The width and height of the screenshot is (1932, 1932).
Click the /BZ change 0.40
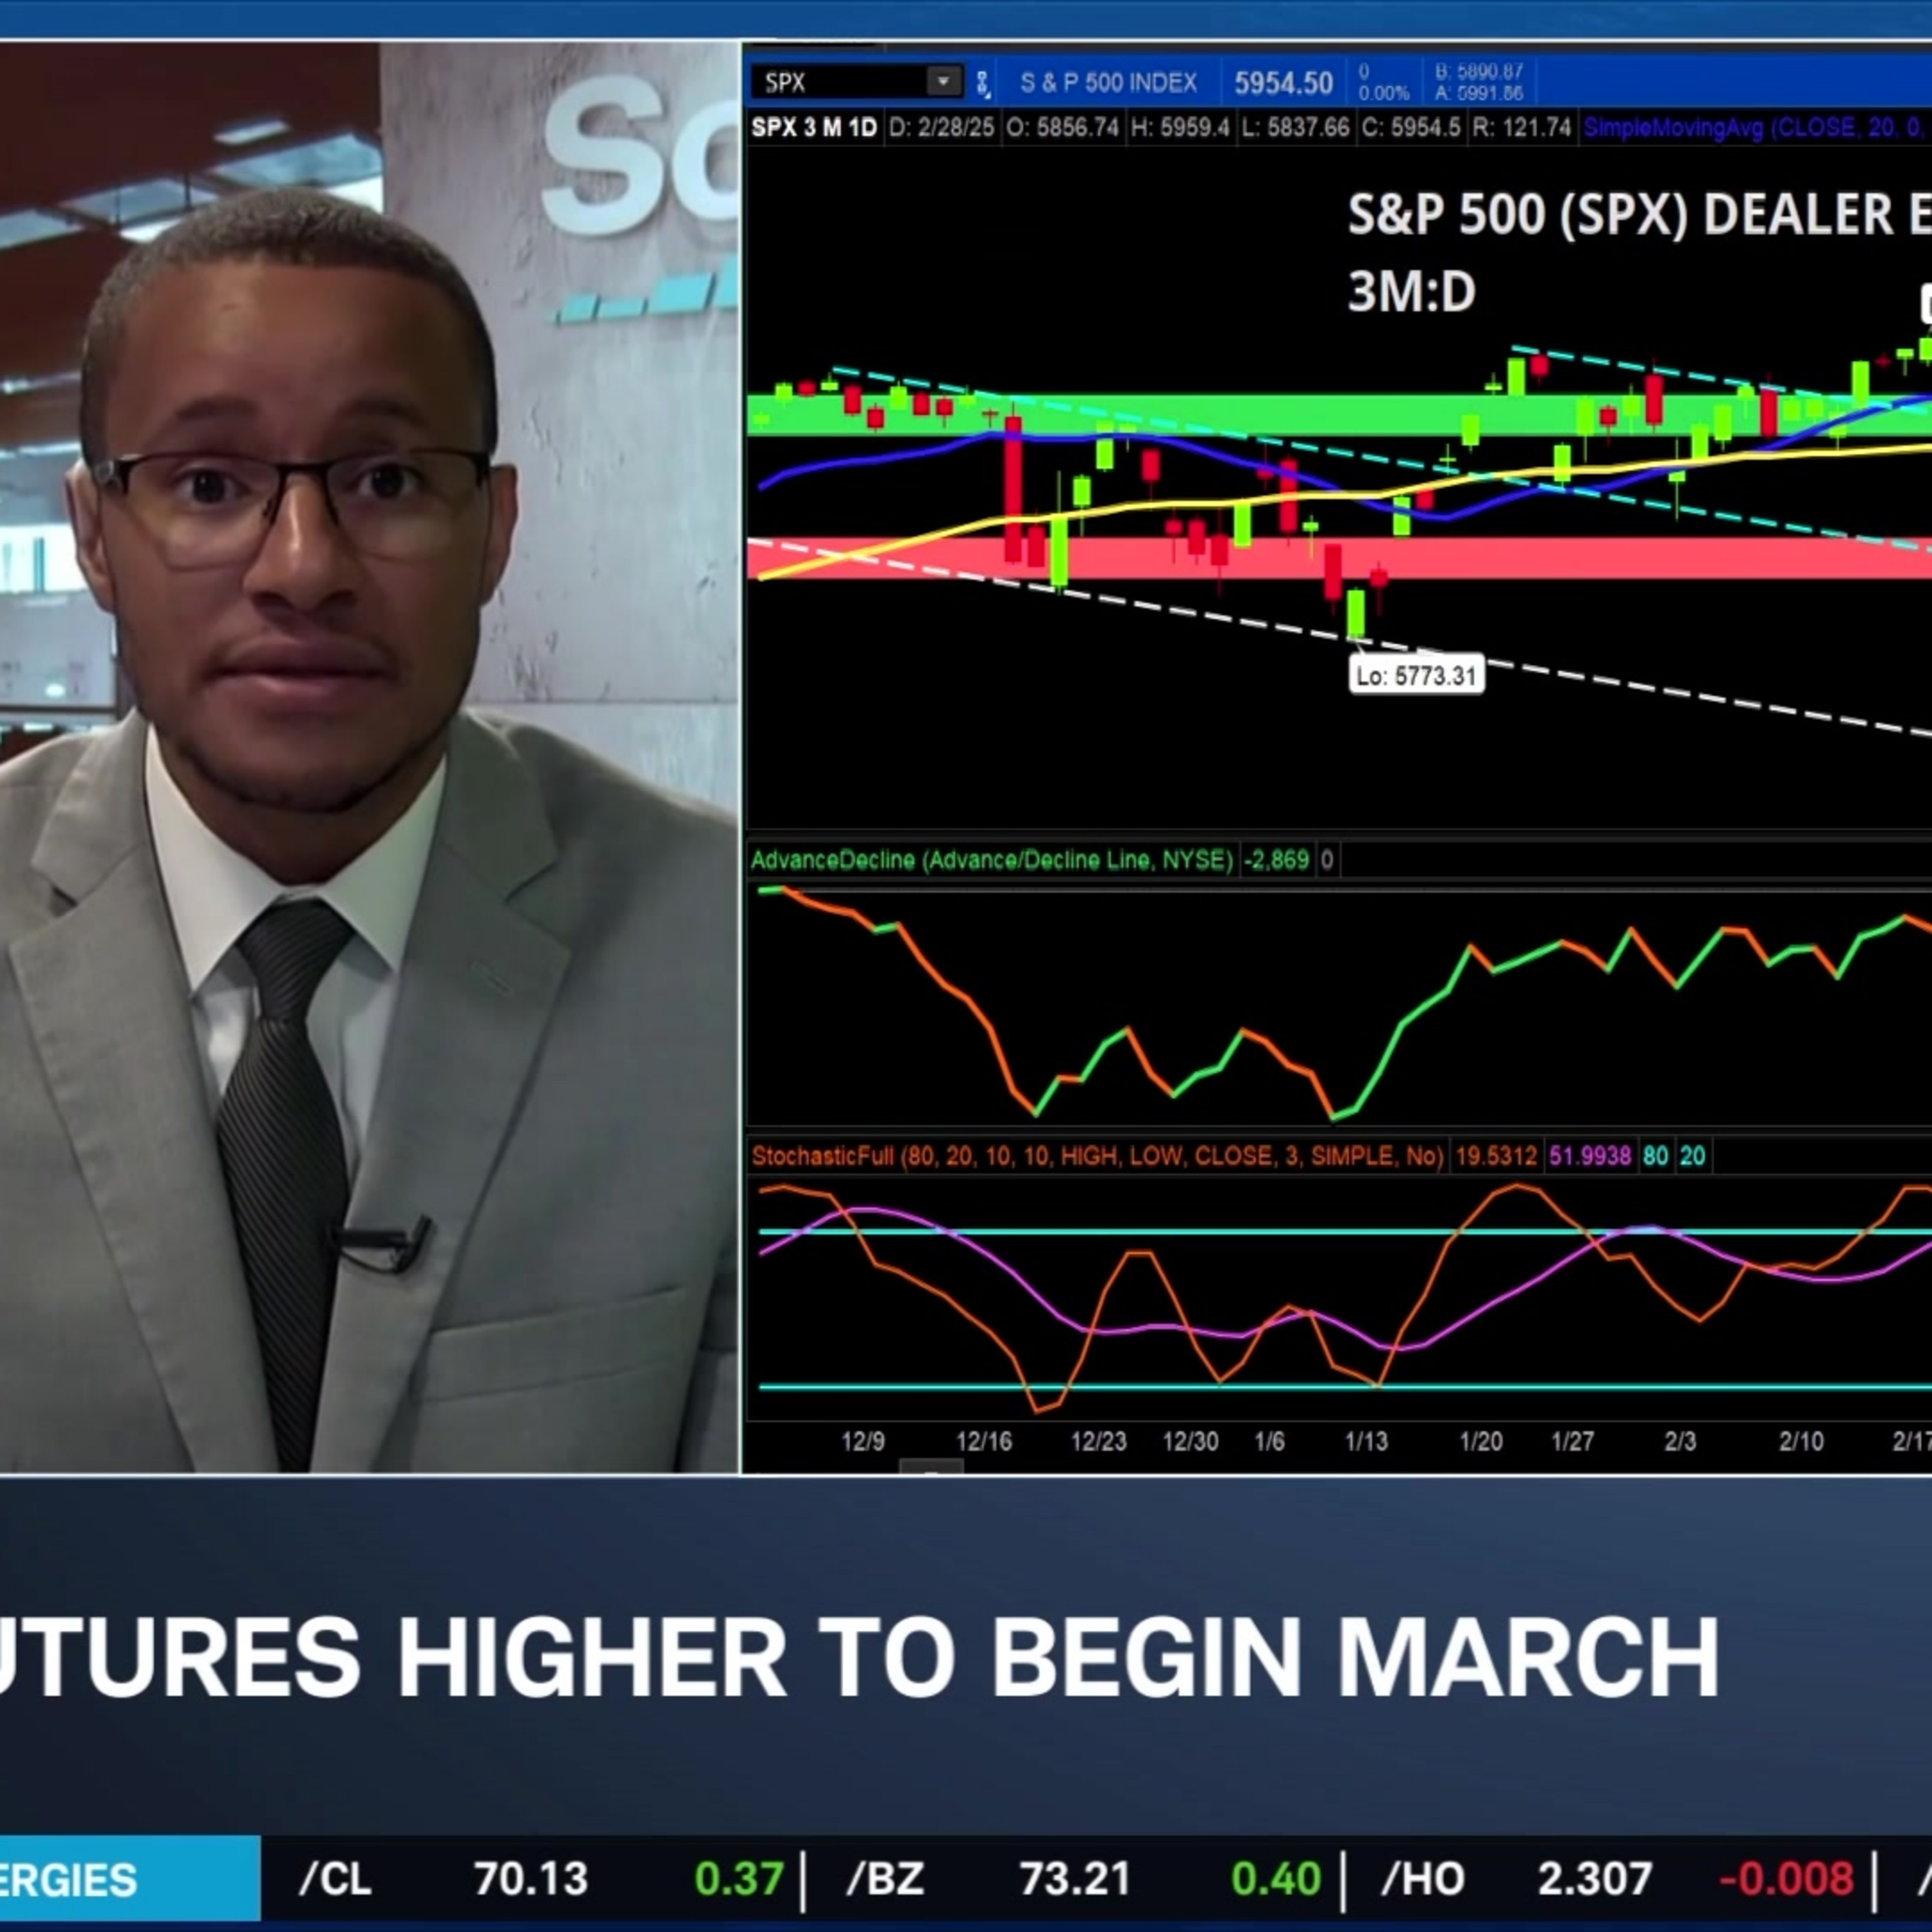point(1276,1879)
